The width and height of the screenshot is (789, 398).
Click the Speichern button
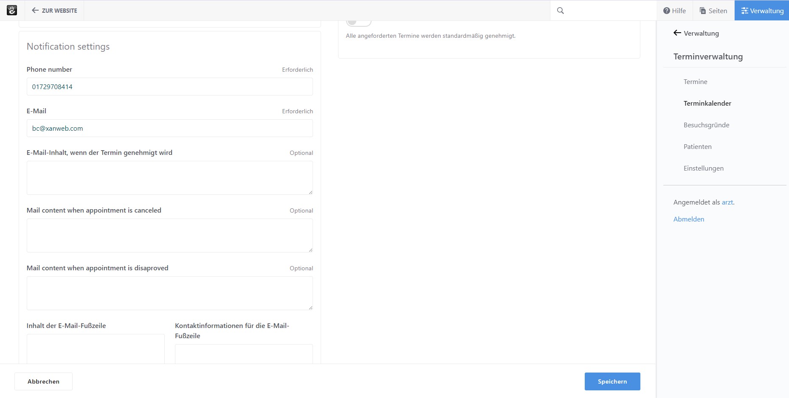pos(612,381)
